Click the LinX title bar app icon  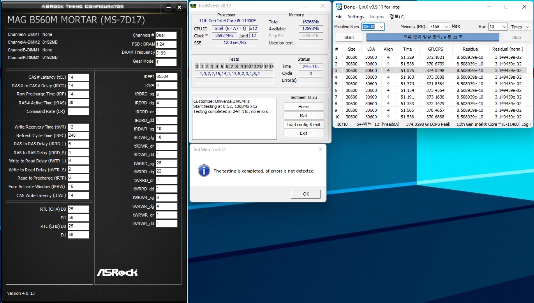coord(339,7)
